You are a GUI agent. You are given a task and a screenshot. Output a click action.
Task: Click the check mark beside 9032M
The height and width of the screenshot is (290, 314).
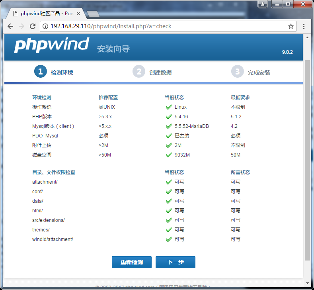click(169, 155)
